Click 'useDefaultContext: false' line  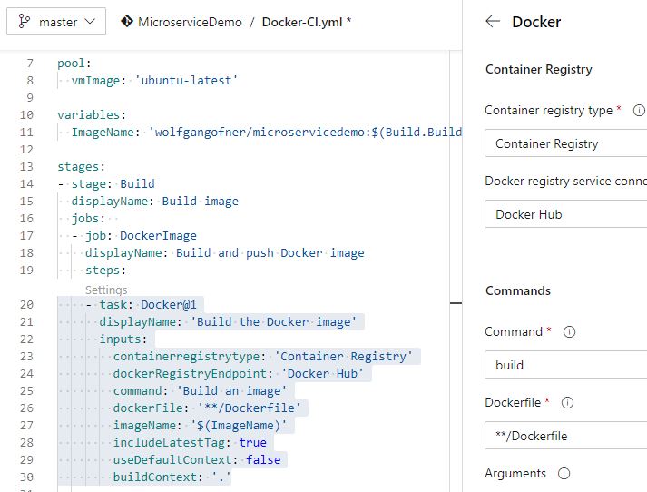[x=197, y=460]
